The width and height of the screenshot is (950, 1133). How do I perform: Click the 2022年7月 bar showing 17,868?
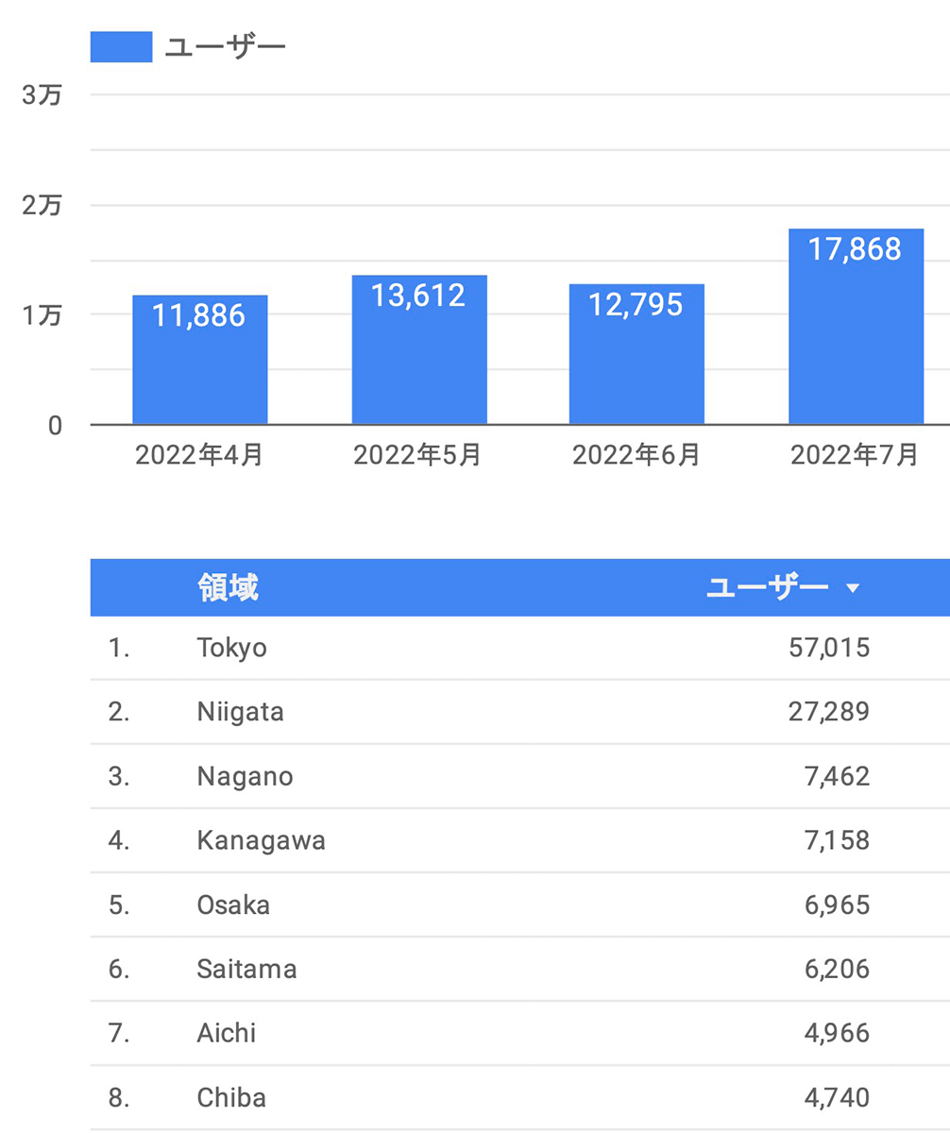click(x=855, y=327)
